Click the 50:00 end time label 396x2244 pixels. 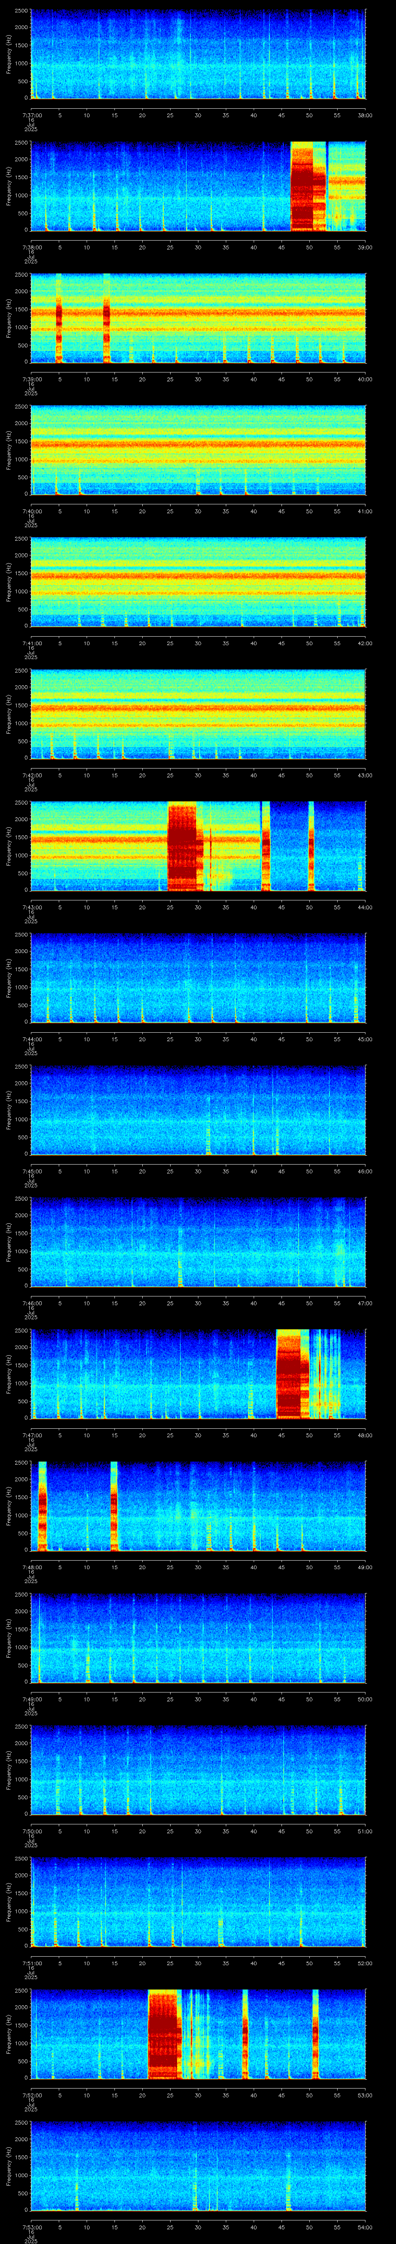365,1699
